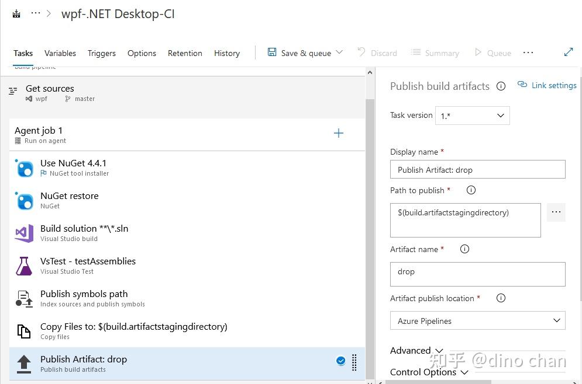Click the Copy Files task icon

pyautogui.click(x=24, y=331)
